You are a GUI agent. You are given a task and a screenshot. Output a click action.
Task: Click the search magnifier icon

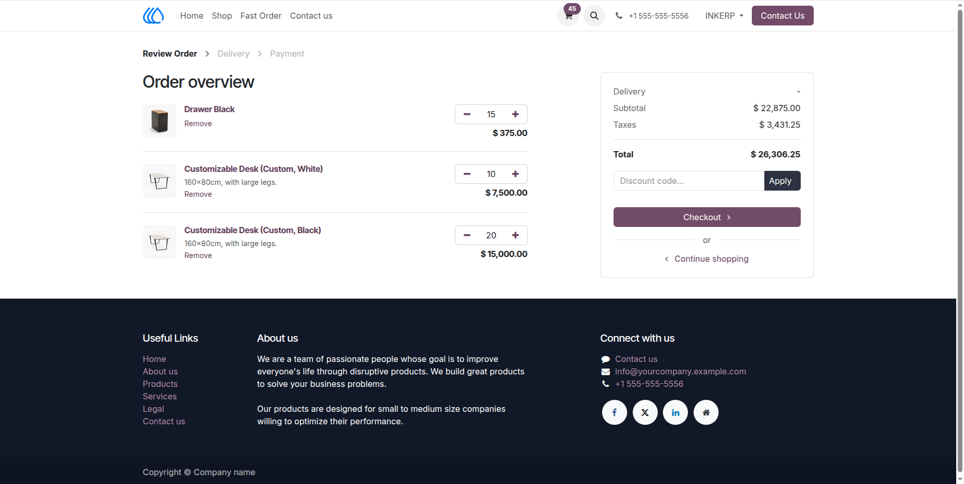coord(594,16)
